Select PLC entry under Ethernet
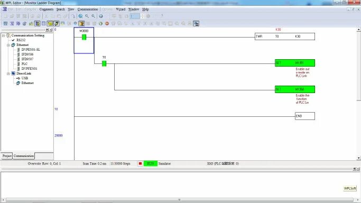This screenshot has width=361, height=203. pyautogui.click(x=24, y=64)
